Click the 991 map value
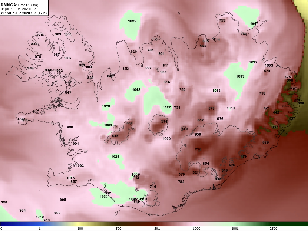This screenshot has width=308, height=231. 76,144
